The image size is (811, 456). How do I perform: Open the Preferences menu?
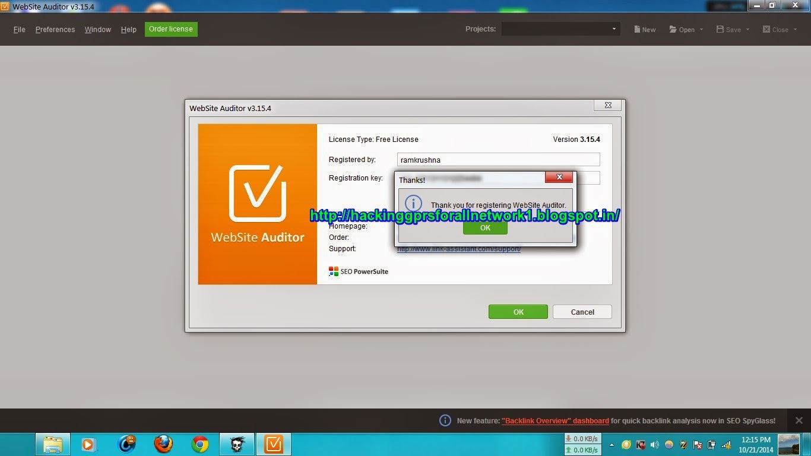tap(55, 30)
